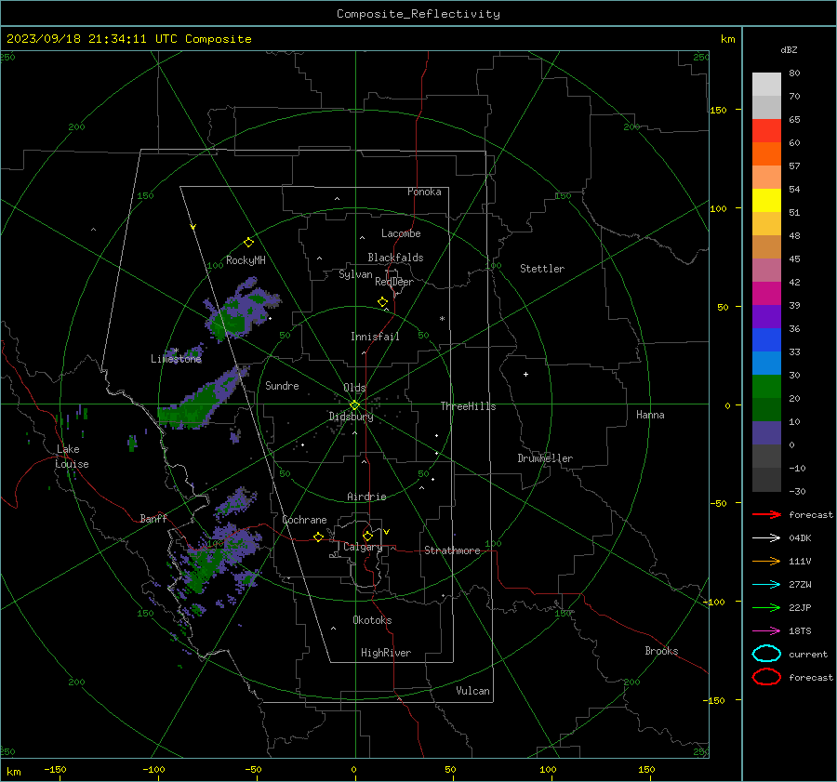Click the Stettler label

(542, 269)
